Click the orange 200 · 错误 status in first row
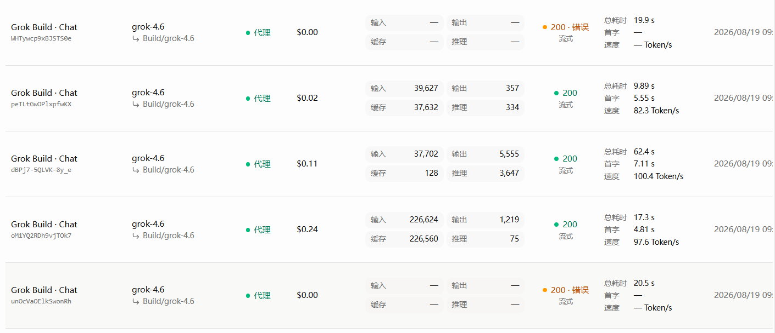 tap(566, 27)
